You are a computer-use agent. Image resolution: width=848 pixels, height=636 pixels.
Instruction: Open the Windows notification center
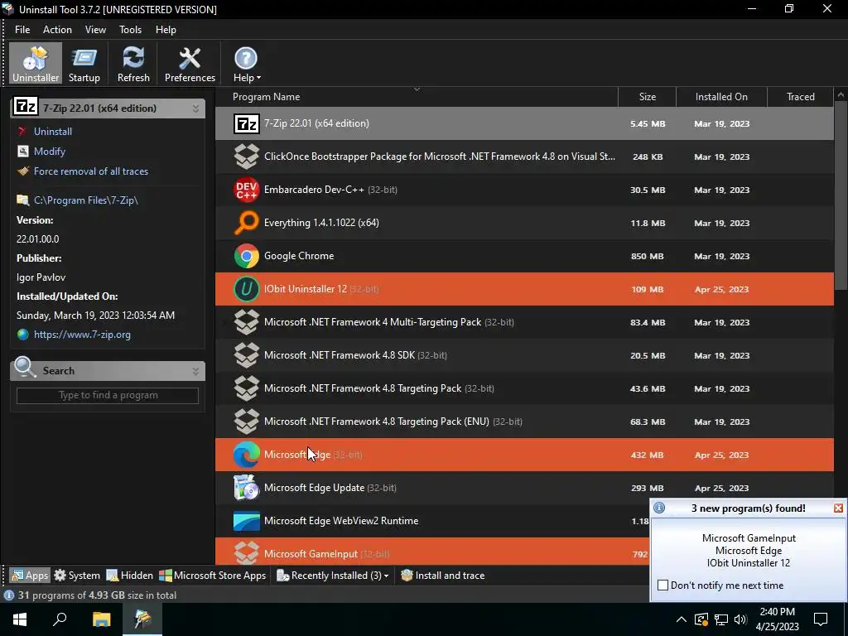click(x=821, y=619)
